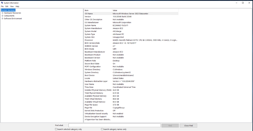
Task: Click the Available Physical Memory row
Action: coord(131,96)
